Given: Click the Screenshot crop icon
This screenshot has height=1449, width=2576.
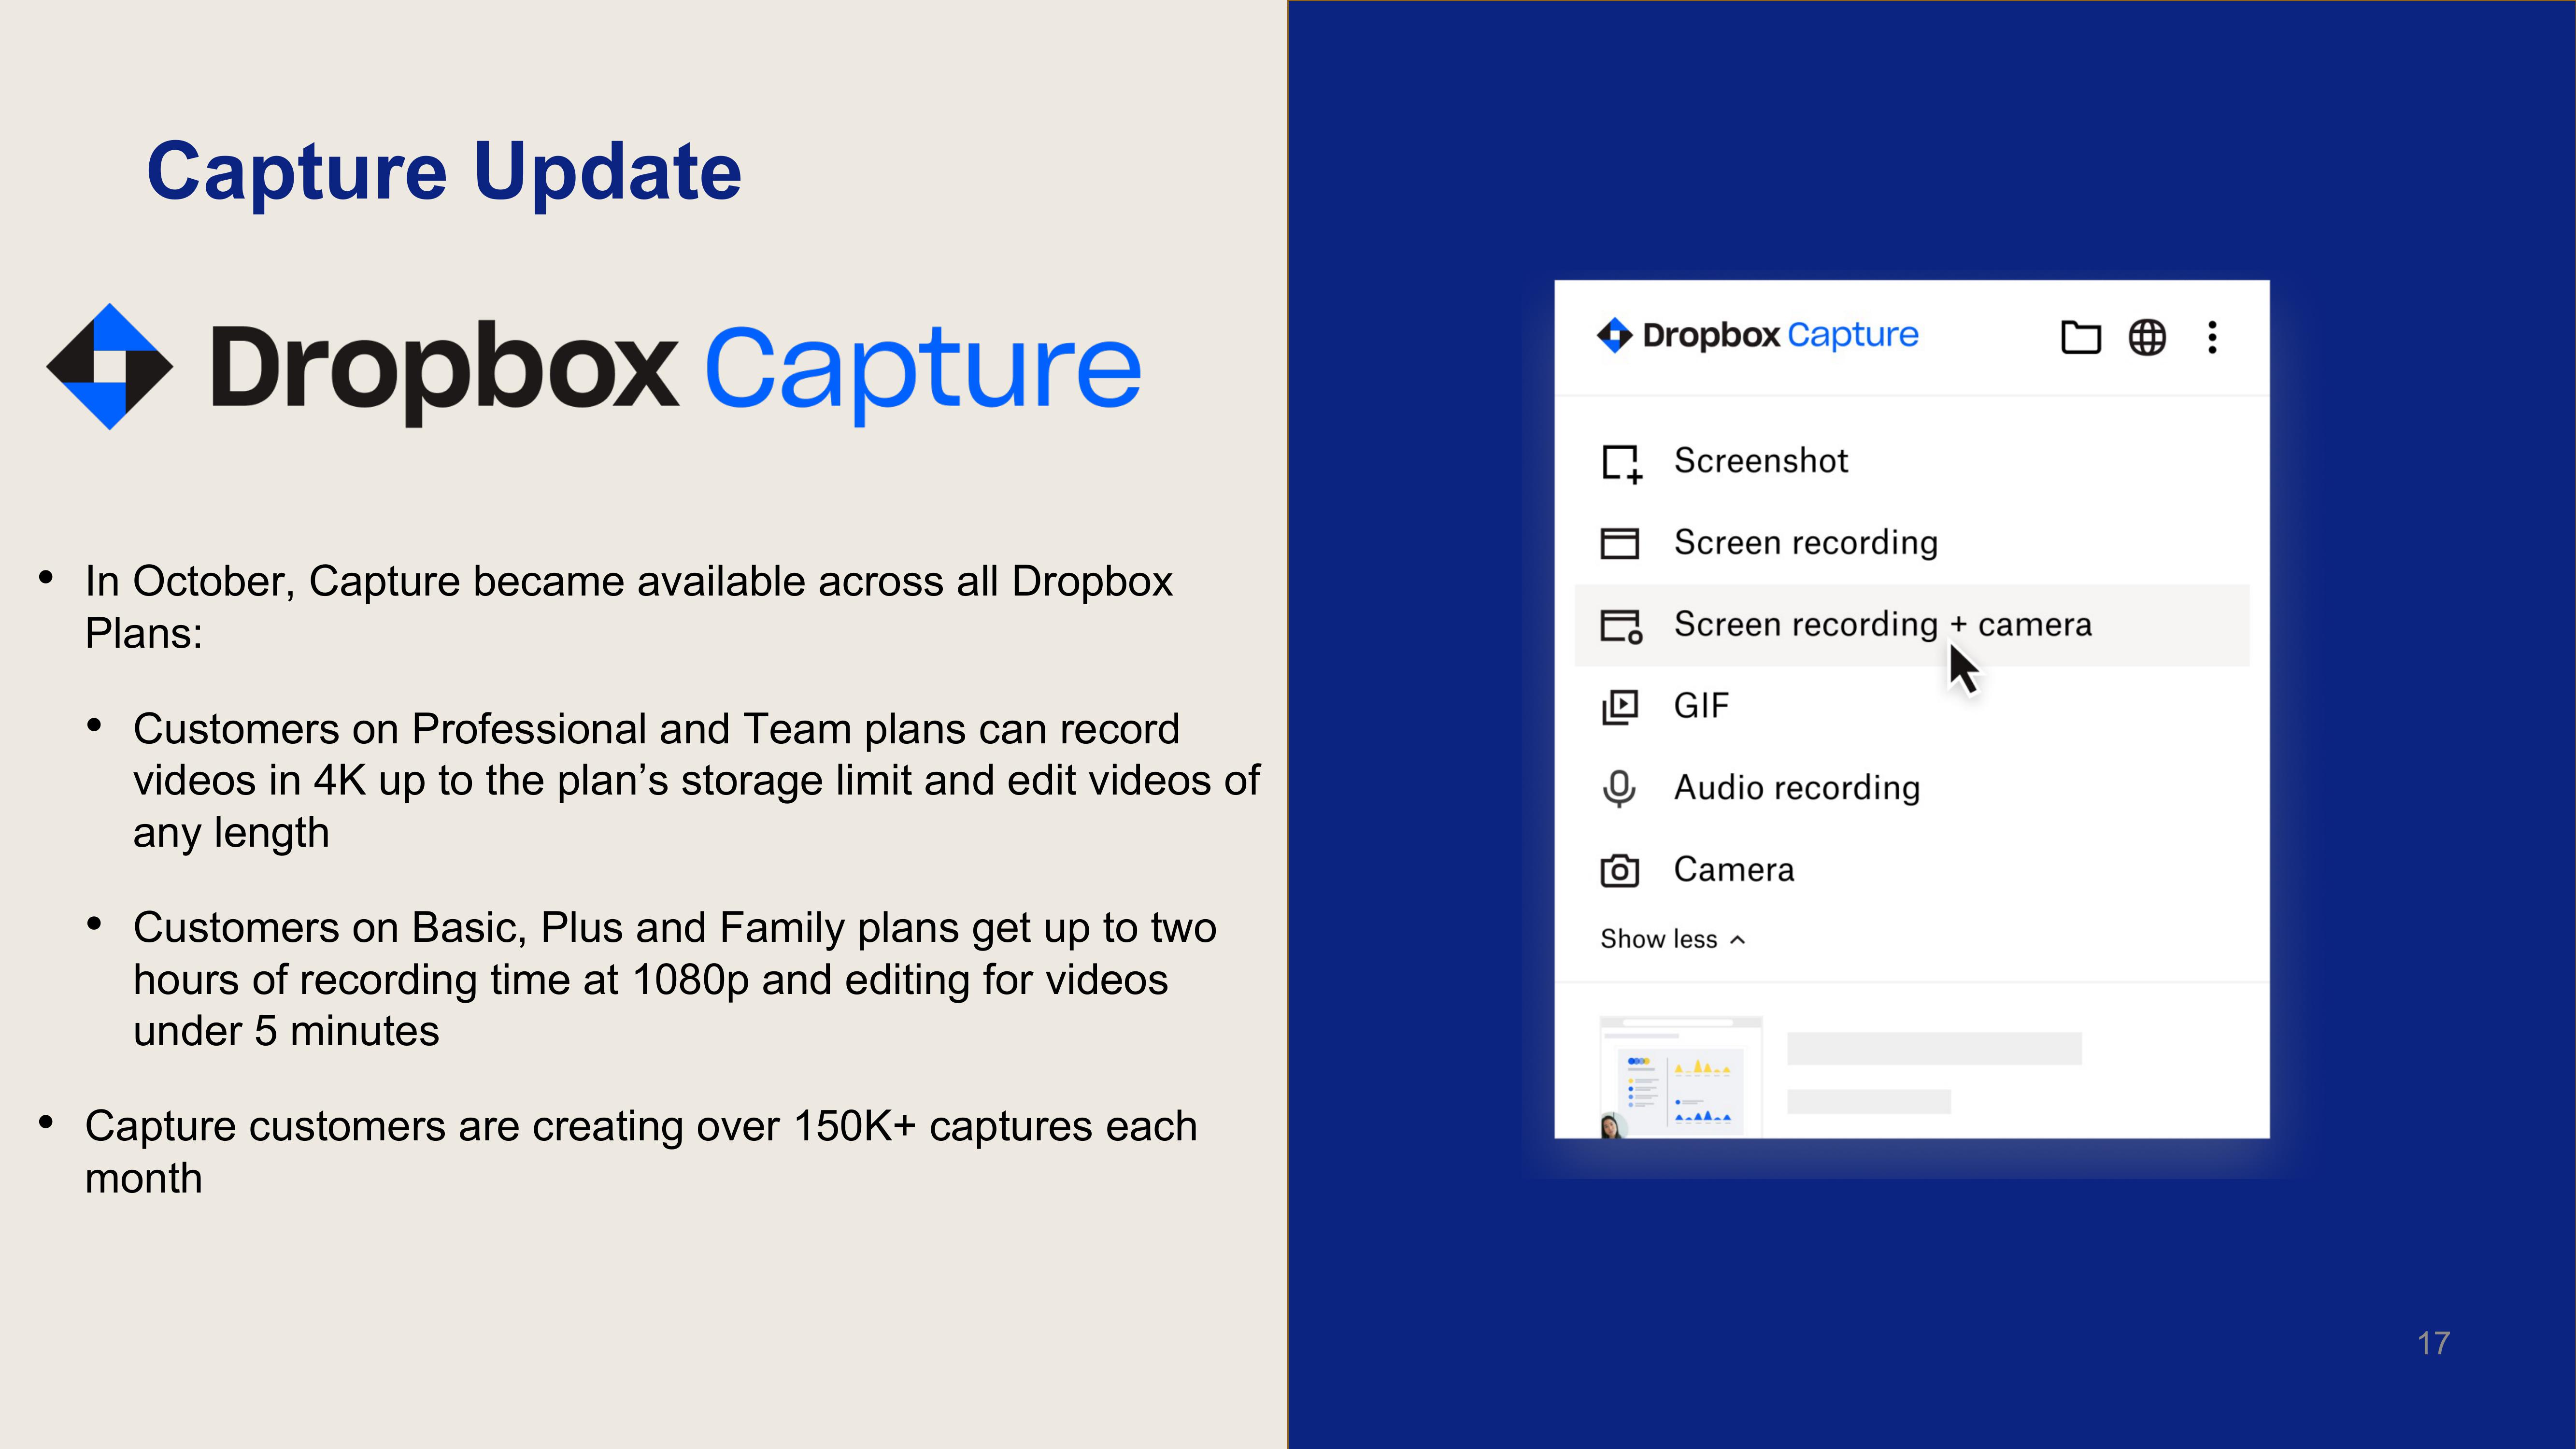Looking at the screenshot, I should tap(1621, 463).
